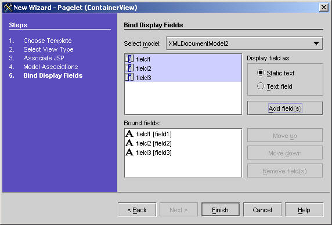Click the disabled Move down button
The height and width of the screenshot is (225, 332).
click(x=285, y=153)
